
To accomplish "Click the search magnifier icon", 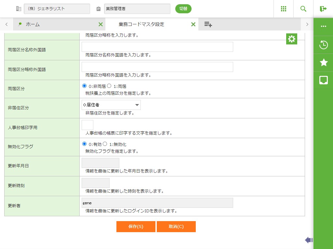I will [303, 9].
